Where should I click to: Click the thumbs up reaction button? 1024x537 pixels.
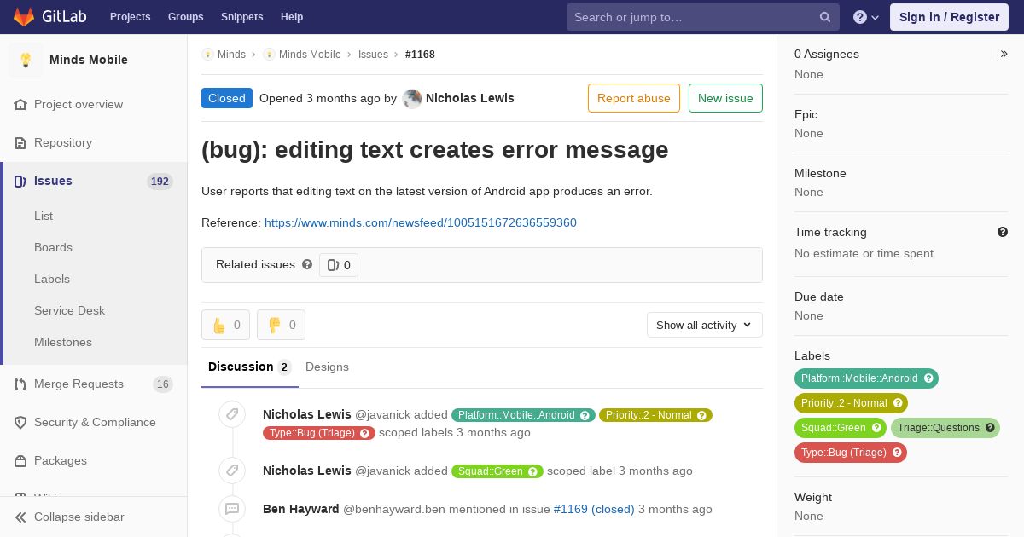click(x=225, y=325)
